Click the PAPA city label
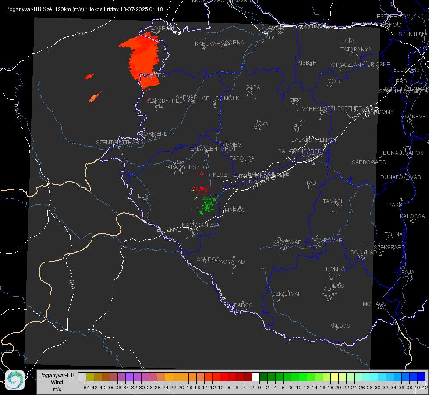The height and width of the screenshot is (395, 429). pos(253,87)
